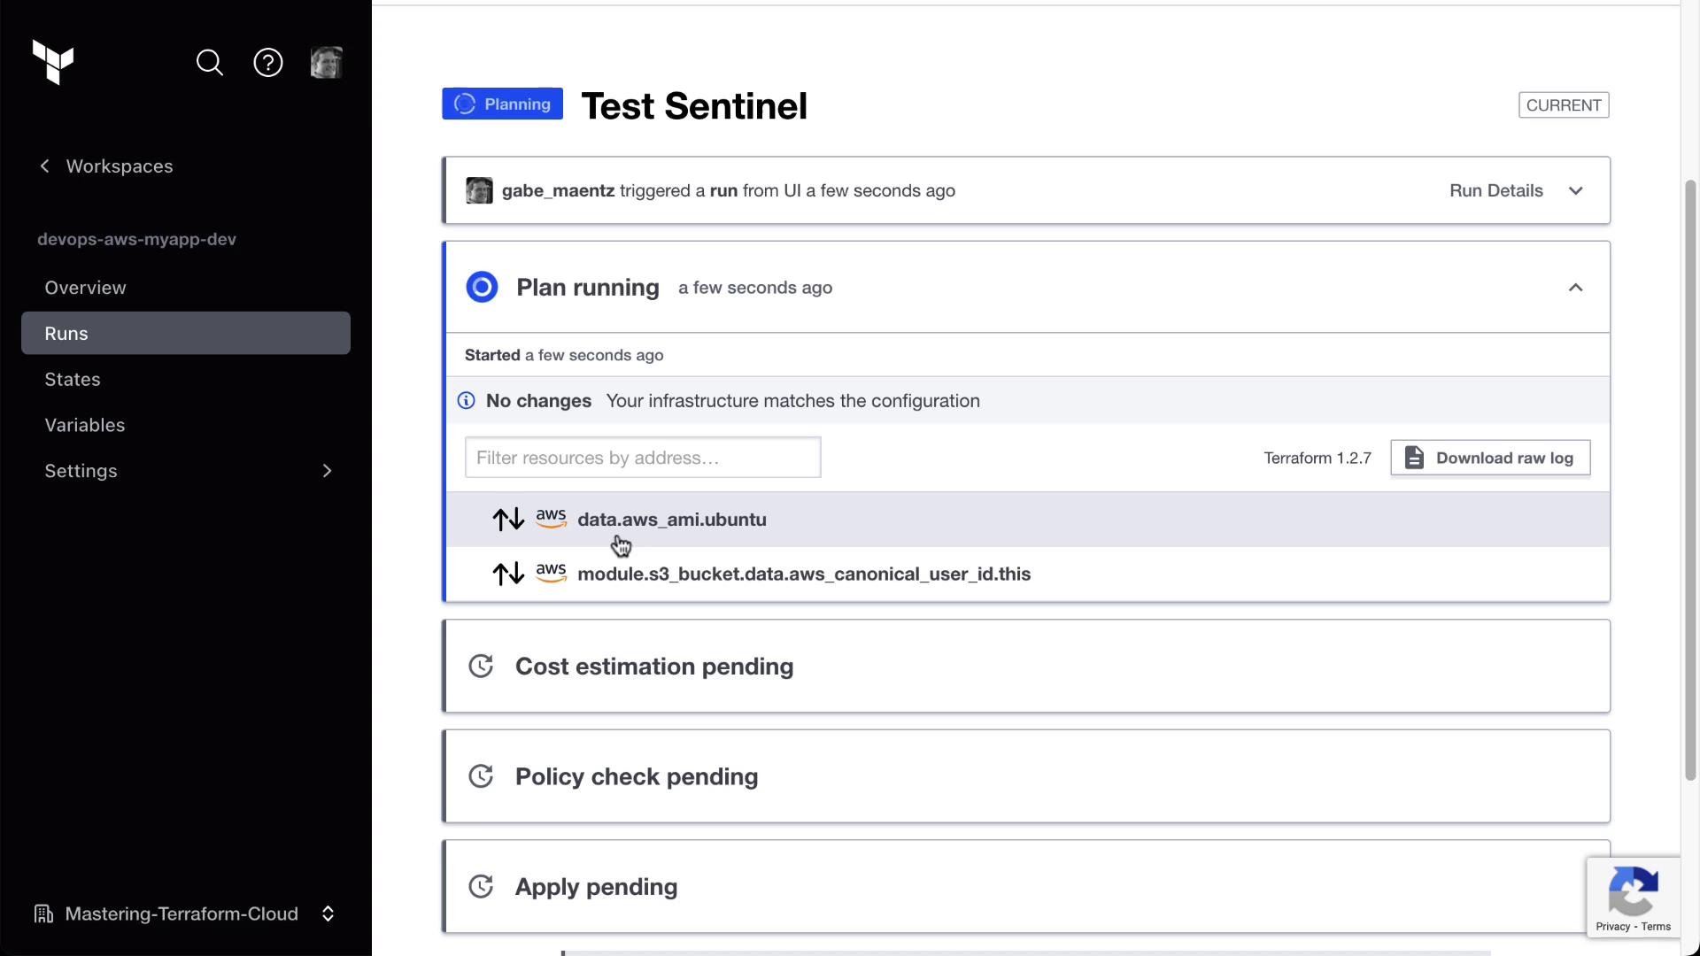Open the search magnifier icon
1700x956 pixels.
210,63
